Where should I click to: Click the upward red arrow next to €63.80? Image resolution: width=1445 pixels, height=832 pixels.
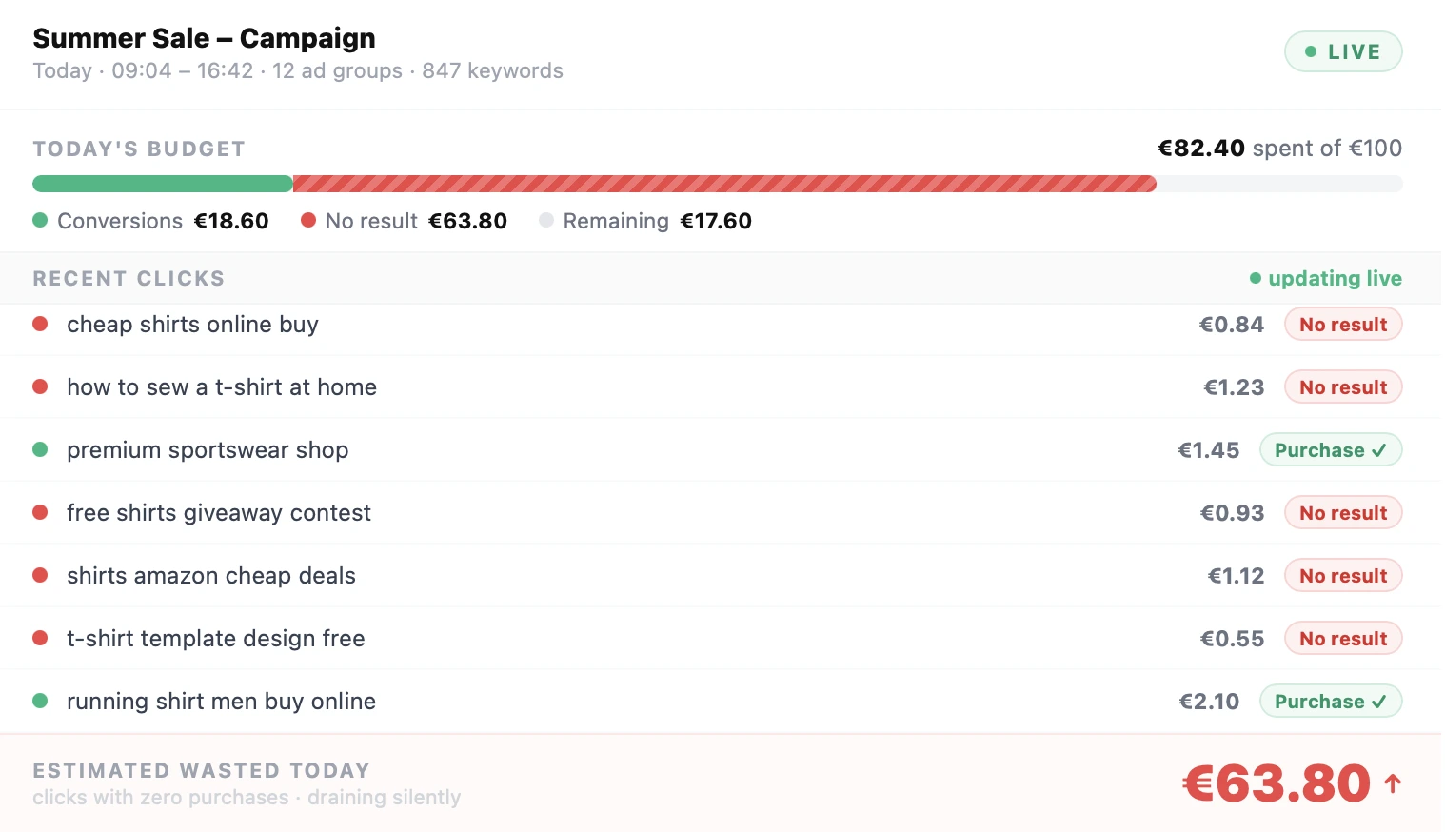tap(1394, 782)
